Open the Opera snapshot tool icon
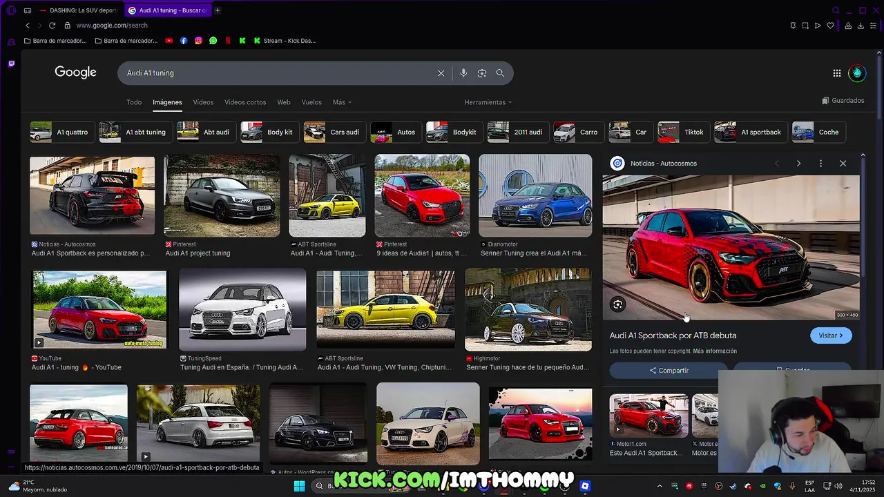This screenshot has width=884, height=497. [805, 26]
